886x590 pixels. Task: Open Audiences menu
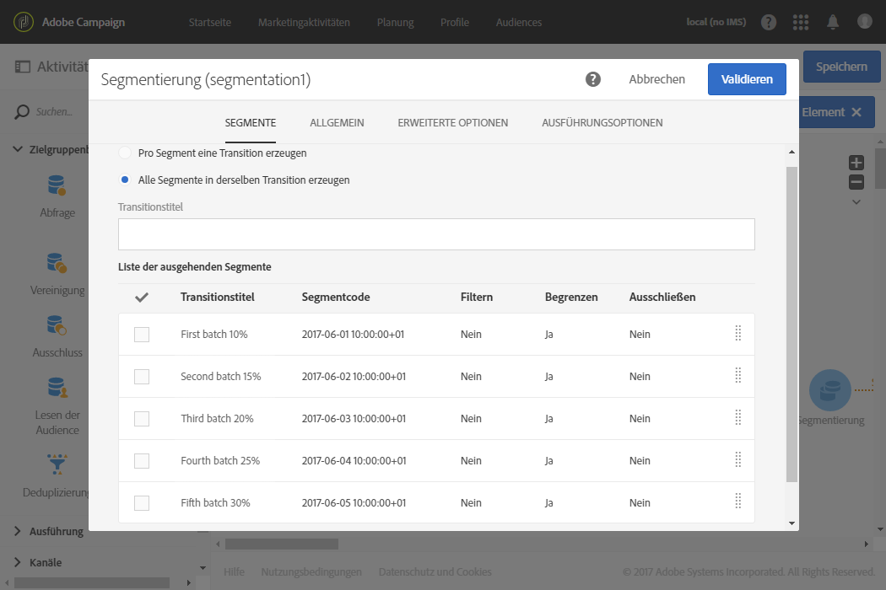point(519,22)
